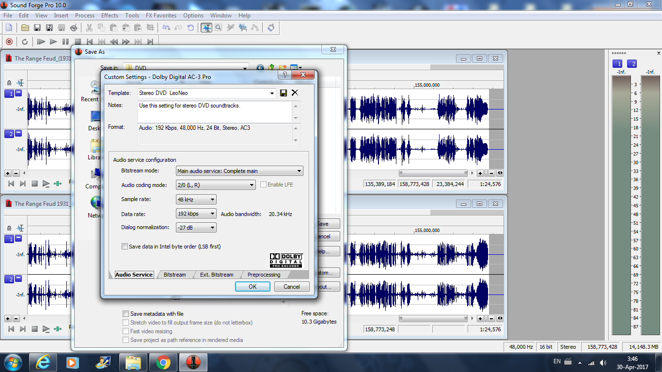Switch to the Preprocessing tab
662x372 pixels.
point(264,275)
